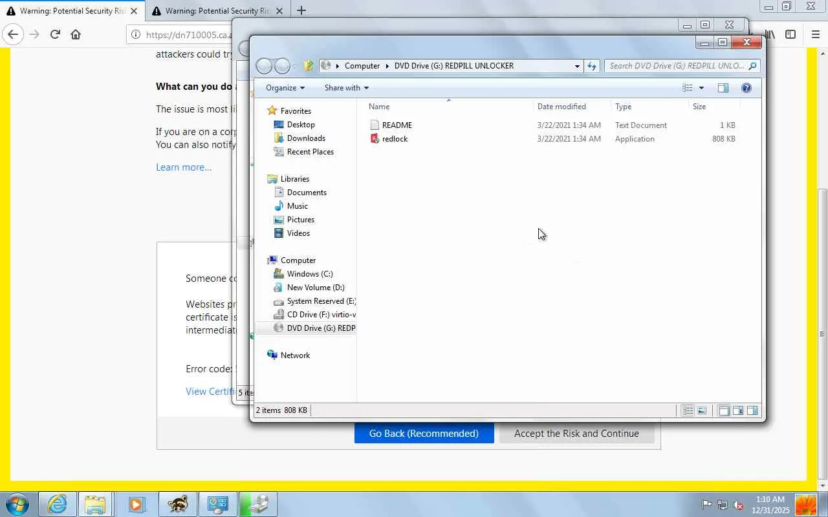Select the Favorites group
This screenshot has height=517, width=828.
coord(296,111)
